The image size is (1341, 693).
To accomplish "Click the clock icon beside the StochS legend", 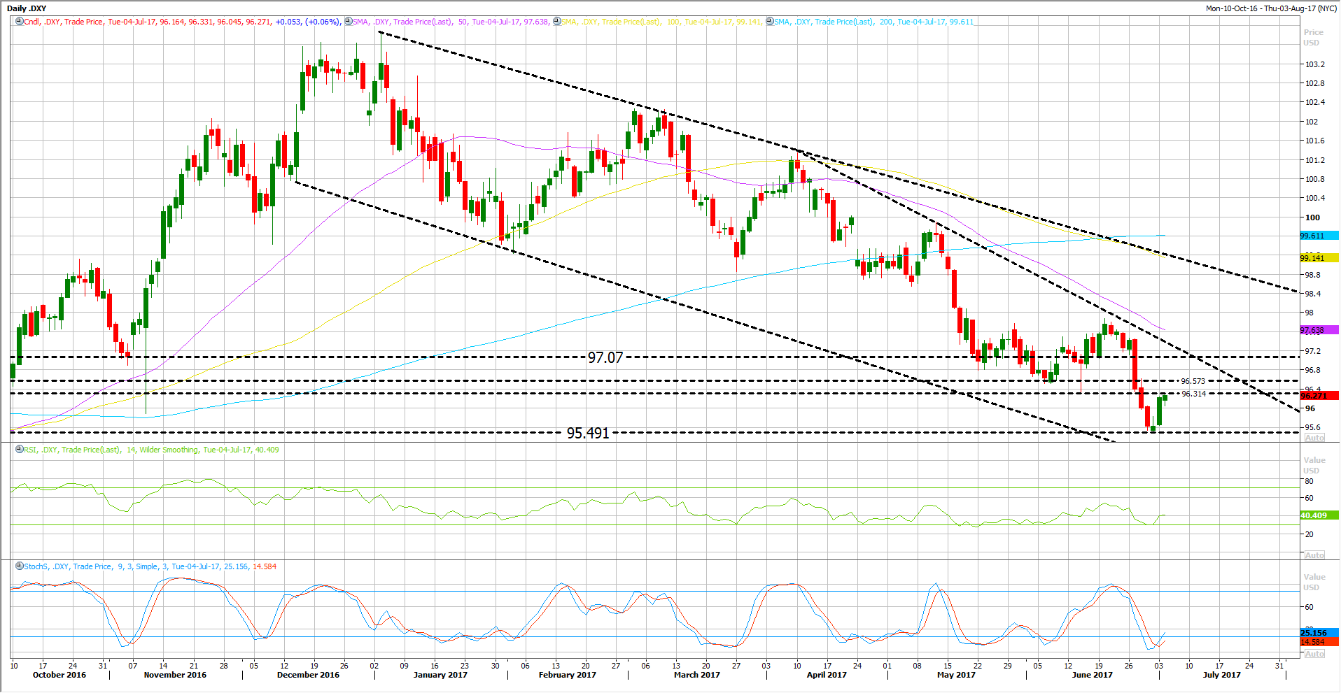I will (20, 566).
